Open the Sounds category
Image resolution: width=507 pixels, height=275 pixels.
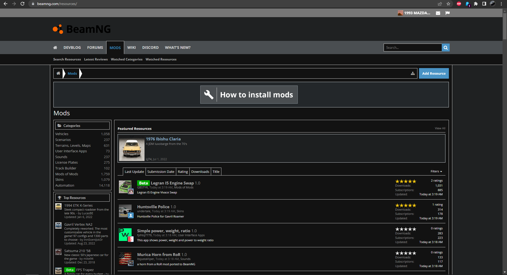pyautogui.click(x=61, y=157)
